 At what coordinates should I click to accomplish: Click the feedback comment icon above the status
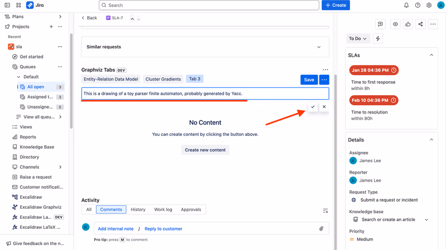(380, 24)
